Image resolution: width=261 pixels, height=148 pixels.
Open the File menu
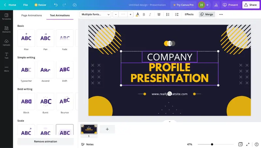click(25, 5)
